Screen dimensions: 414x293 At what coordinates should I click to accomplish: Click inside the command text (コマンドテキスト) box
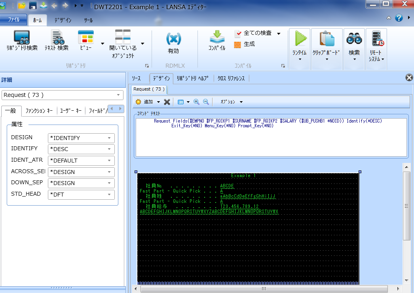271,137
